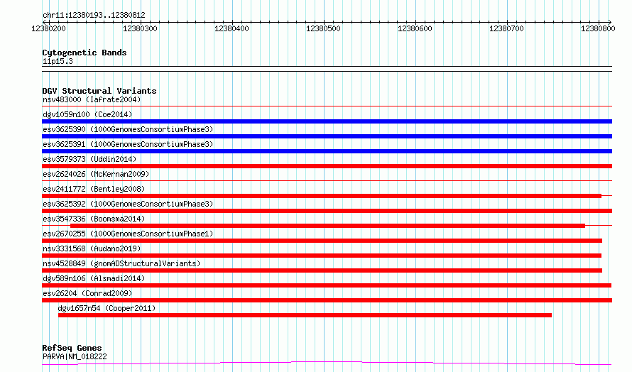Click blue bar under esv3625390

point(327,136)
